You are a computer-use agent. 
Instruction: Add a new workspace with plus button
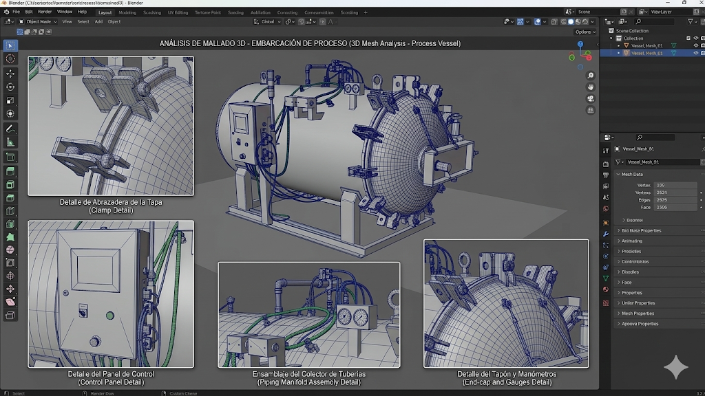click(x=366, y=12)
